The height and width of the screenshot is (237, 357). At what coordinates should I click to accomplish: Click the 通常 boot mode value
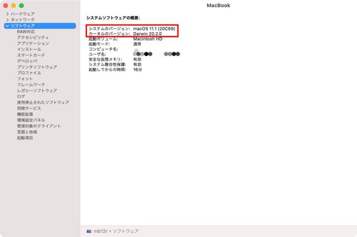pyautogui.click(x=137, y=44)
